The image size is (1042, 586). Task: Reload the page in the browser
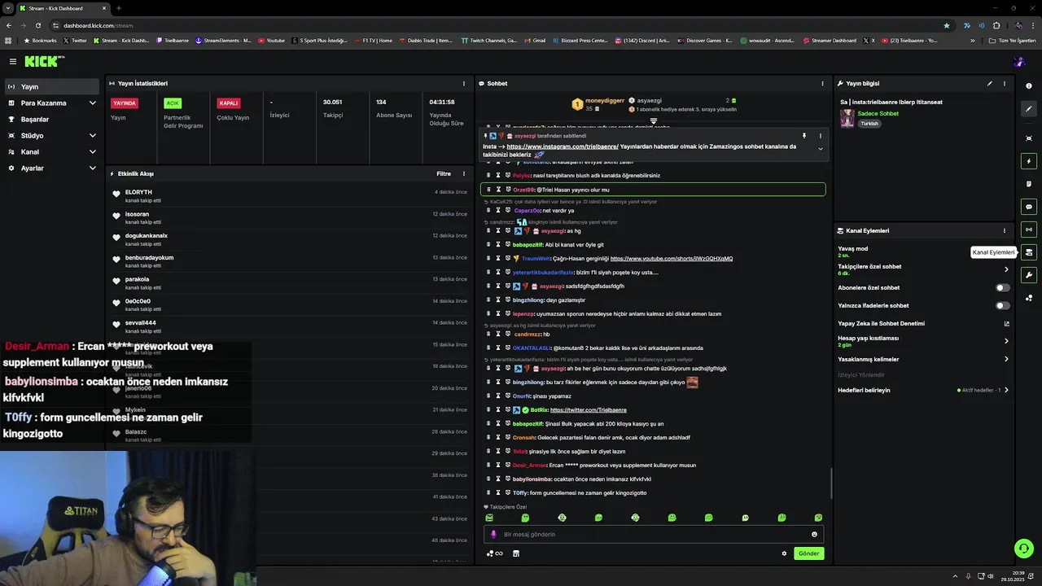coord(38,25)
